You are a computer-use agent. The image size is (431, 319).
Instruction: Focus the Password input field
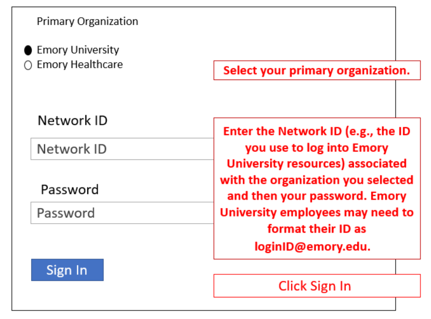pos(122,213)
